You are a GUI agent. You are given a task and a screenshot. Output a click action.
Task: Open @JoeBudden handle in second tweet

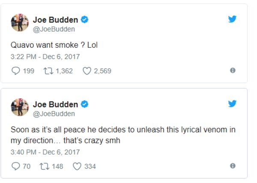(x=54, y=114)
